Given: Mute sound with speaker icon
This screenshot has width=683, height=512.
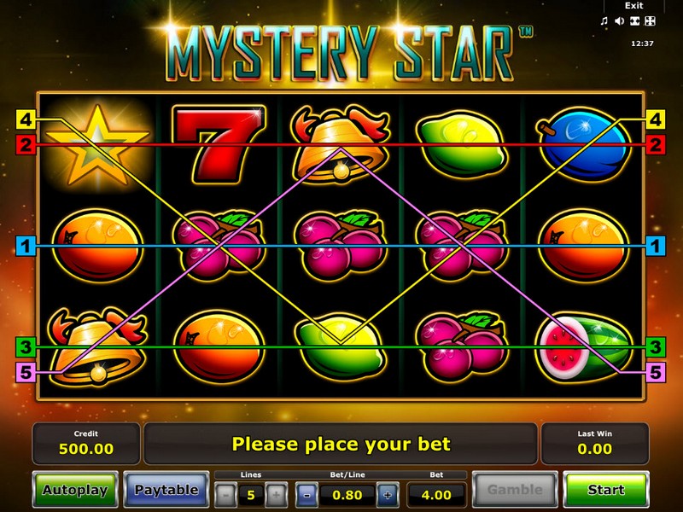Looking at the screenshot, I should pos(619,20).
